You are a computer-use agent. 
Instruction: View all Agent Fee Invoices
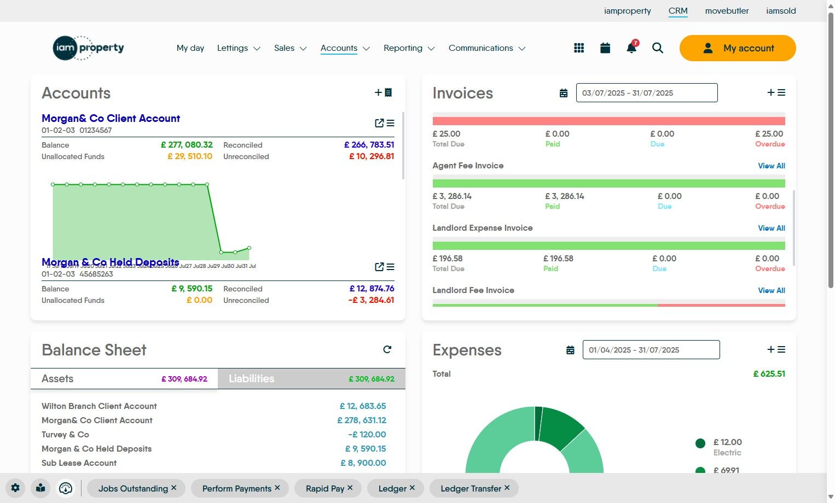tap(772, 166)
